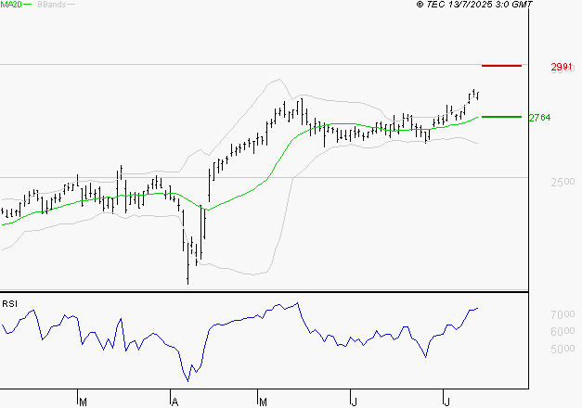
Task: Click the first M month marker on time axis
Action: click(84, 402)
